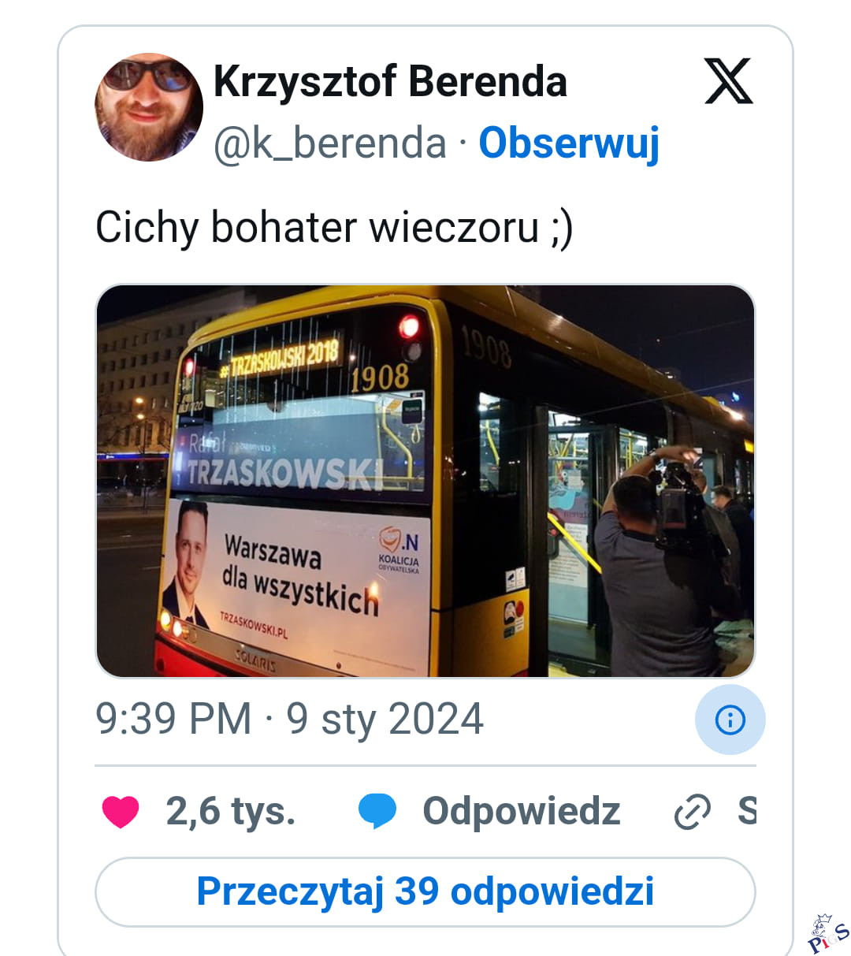Open the Trzaskowski bus photo

click(x=425, y=481)
